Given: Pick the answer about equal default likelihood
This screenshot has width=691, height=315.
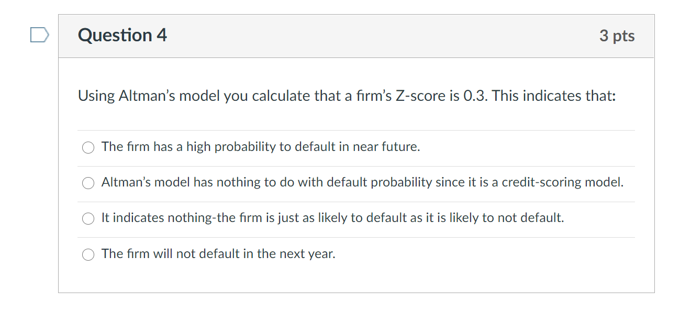Looking at the screenshot, I should (332, 218).
